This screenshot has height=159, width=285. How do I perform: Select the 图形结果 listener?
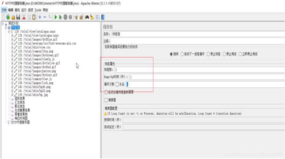click(x=20, y=99)
